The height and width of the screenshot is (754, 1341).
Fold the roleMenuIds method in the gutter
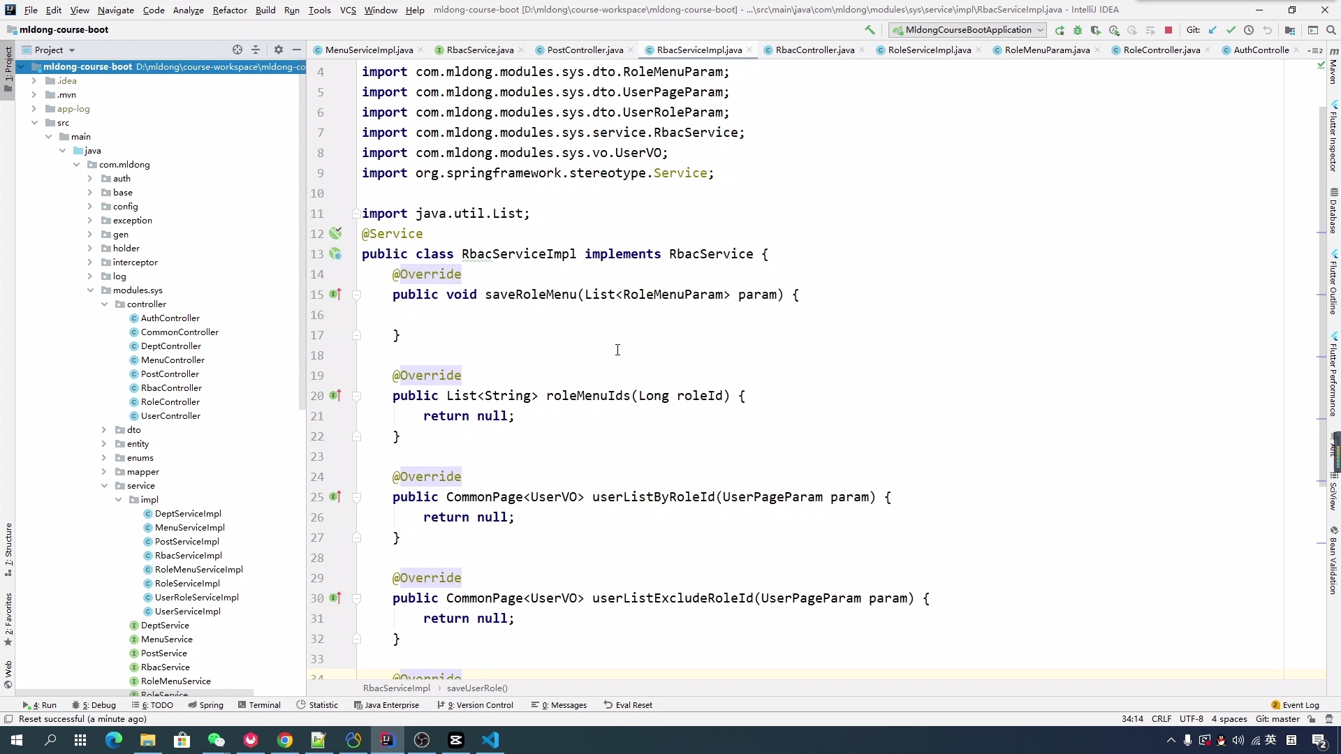click(357, 396)
